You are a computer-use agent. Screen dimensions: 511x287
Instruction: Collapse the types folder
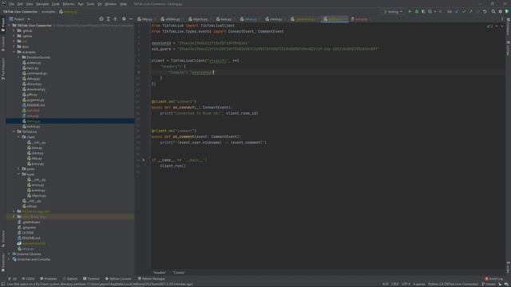pyautogui.click(x=18, y=174)
